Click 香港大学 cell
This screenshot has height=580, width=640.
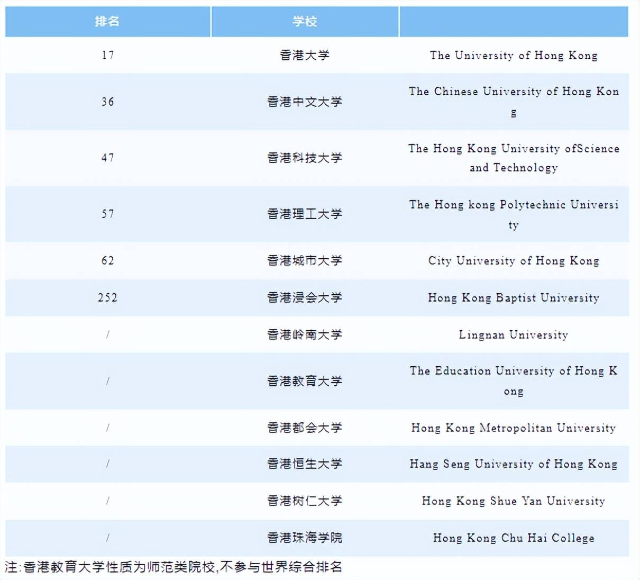[305, 55]
